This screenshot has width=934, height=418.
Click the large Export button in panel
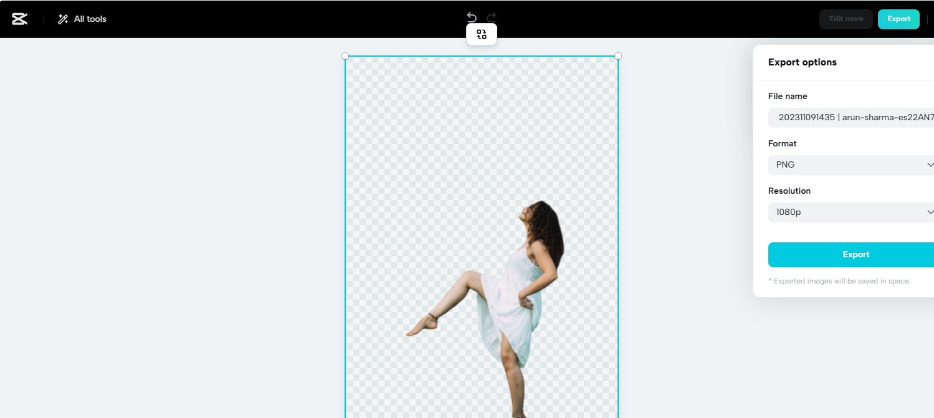[851, 255]
